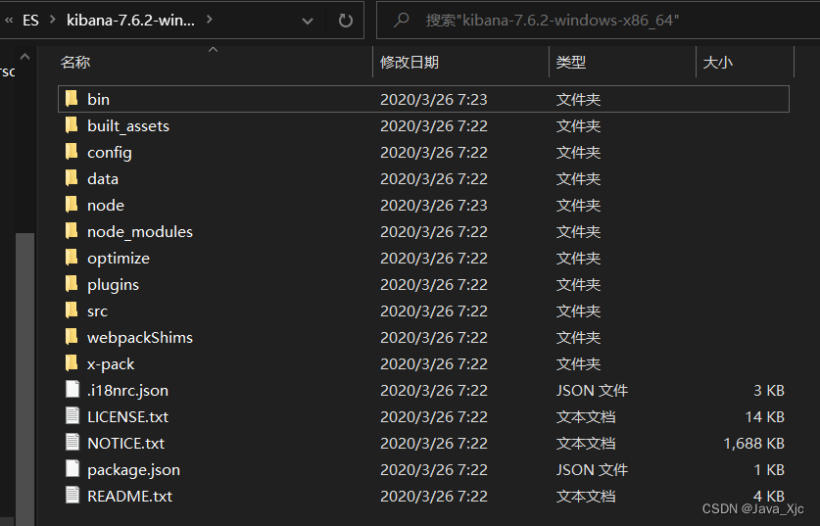
Task: Click the optimize folder icon
Action: click(72, 258)
